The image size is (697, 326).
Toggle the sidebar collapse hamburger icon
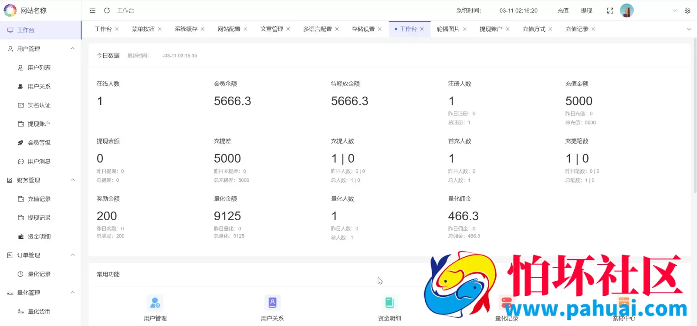tap(92, 10)
